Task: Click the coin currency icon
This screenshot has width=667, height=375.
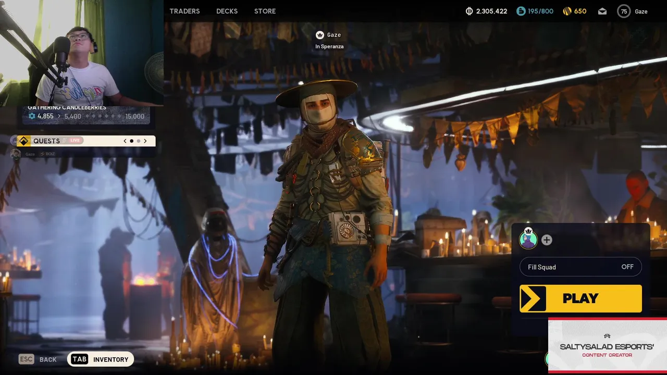Action: [469, 11]
